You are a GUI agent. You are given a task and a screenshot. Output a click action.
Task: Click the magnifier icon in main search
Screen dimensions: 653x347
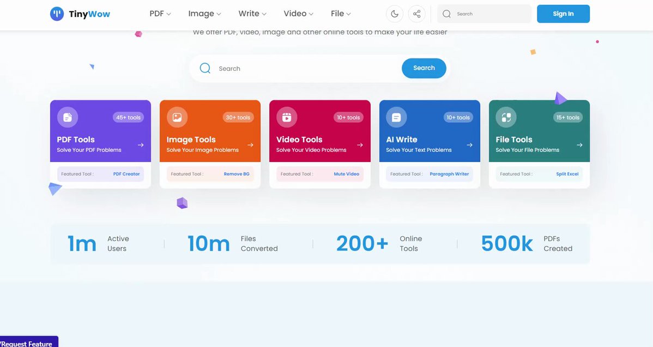pyautogui.click(x=205, y=68)
